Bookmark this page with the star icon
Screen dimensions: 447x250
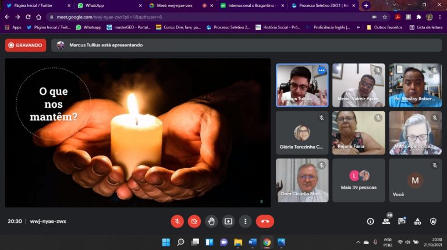coord(385,17)
